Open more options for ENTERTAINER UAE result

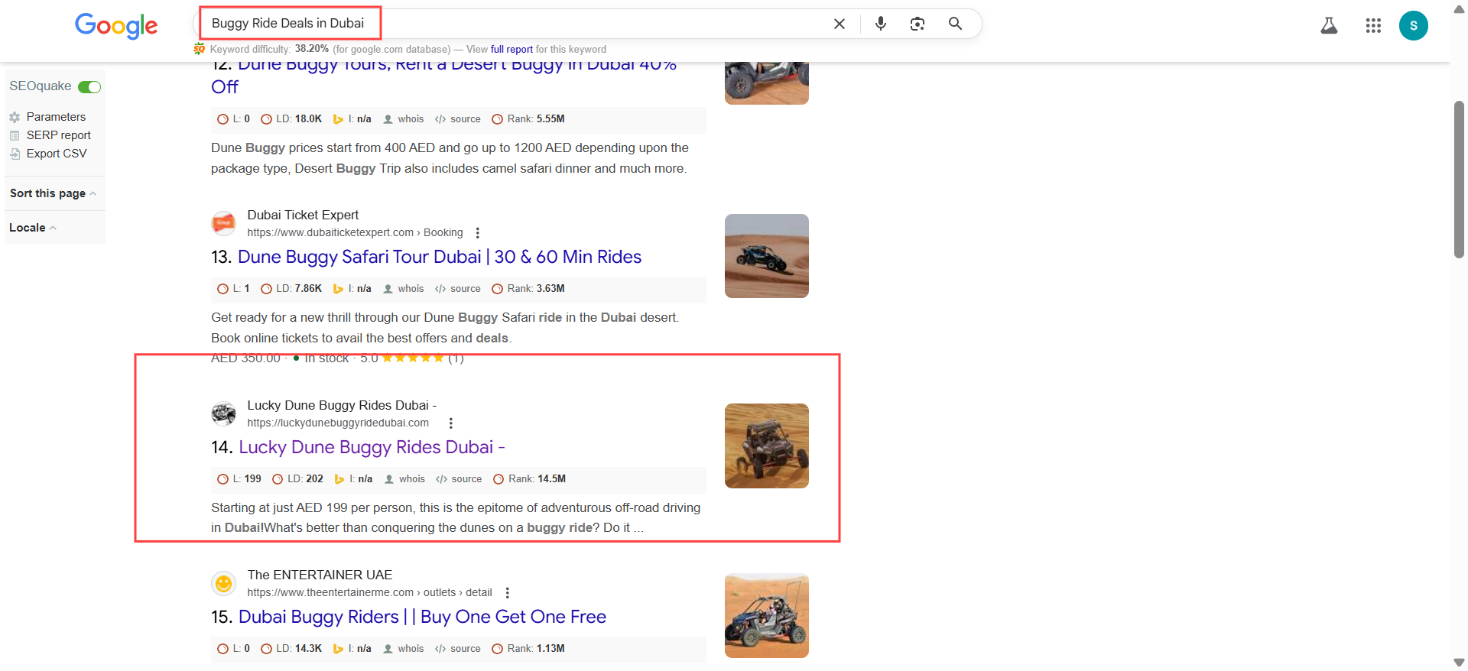(507, 593)
